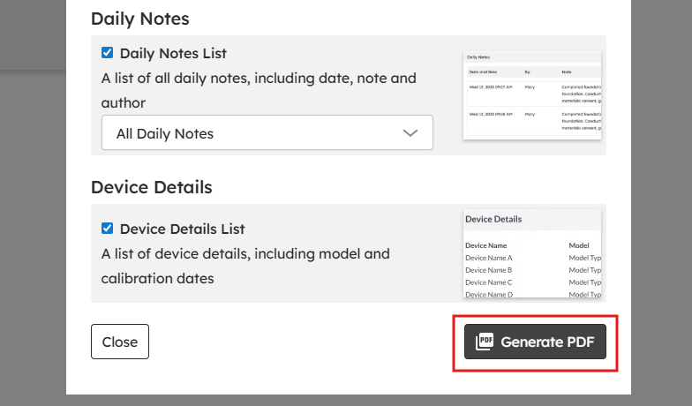This screenshot has width=692, height=406.
Task: Click the Device Details section heading
Action: point(151,187)
